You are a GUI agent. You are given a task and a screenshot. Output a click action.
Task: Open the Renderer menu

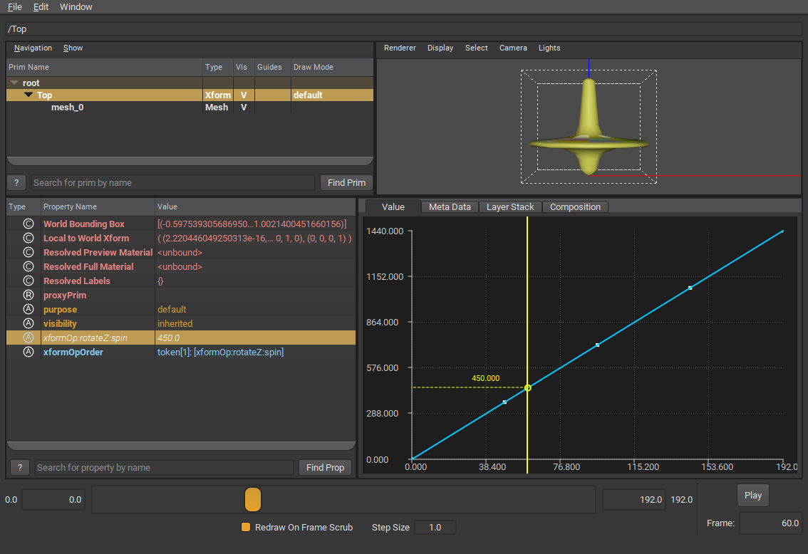pos(400,48)
